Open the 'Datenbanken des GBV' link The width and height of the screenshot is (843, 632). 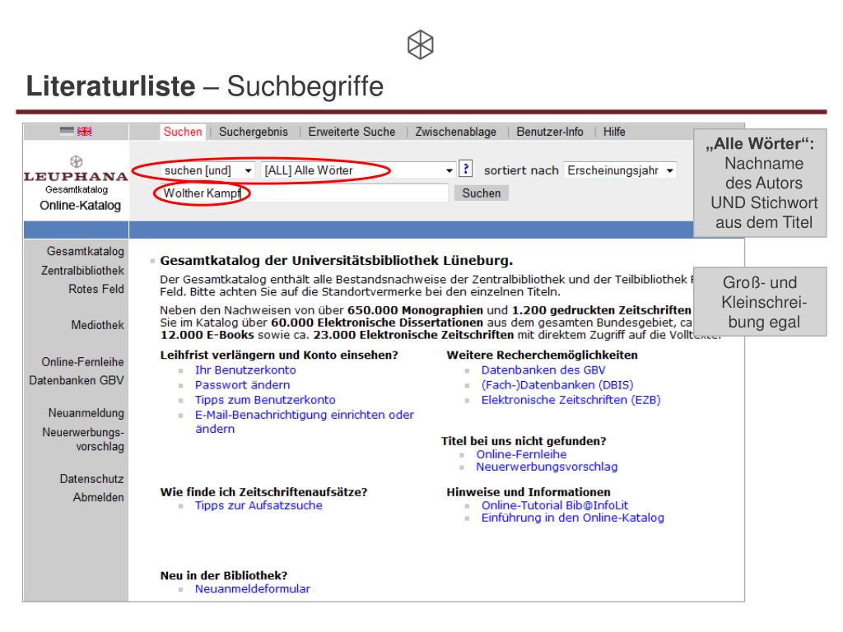pyautogui.click(x=543, y=369)
